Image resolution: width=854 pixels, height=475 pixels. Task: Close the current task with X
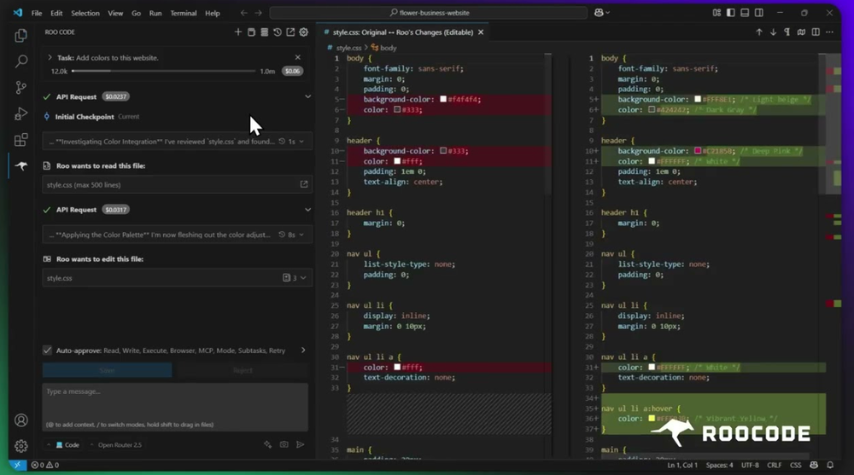[297, 57]
